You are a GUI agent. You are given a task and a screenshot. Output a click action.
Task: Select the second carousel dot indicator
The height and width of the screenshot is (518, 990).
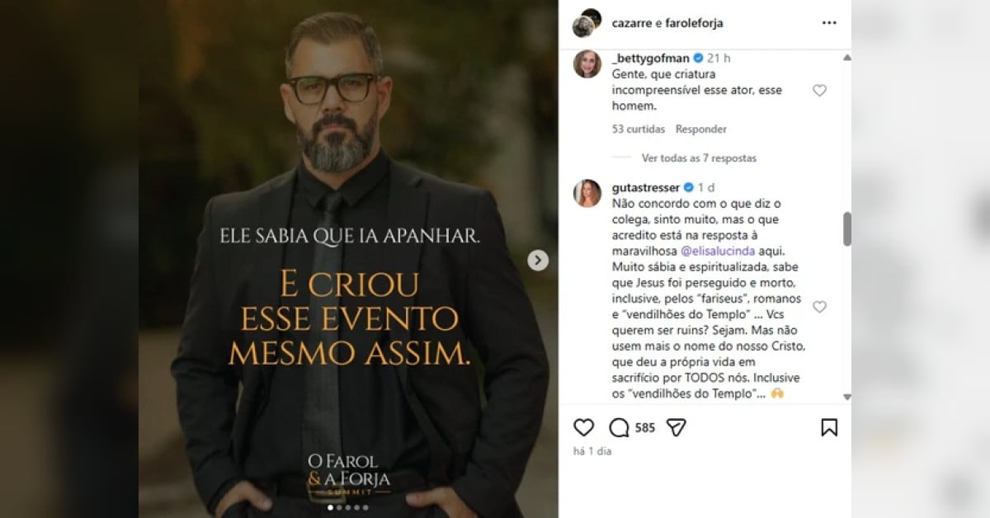point(338,508)
